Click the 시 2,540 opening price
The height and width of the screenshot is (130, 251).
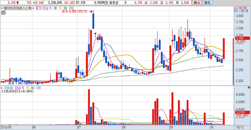coord(151,2)
